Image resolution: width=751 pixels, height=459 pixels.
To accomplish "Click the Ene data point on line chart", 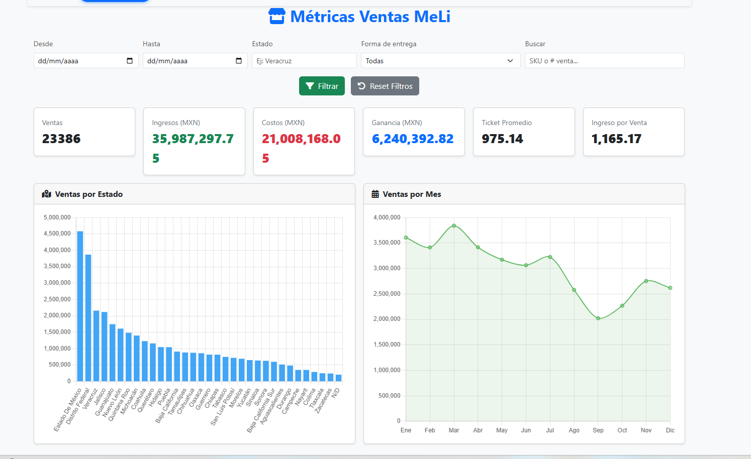I will pos(406,238).
